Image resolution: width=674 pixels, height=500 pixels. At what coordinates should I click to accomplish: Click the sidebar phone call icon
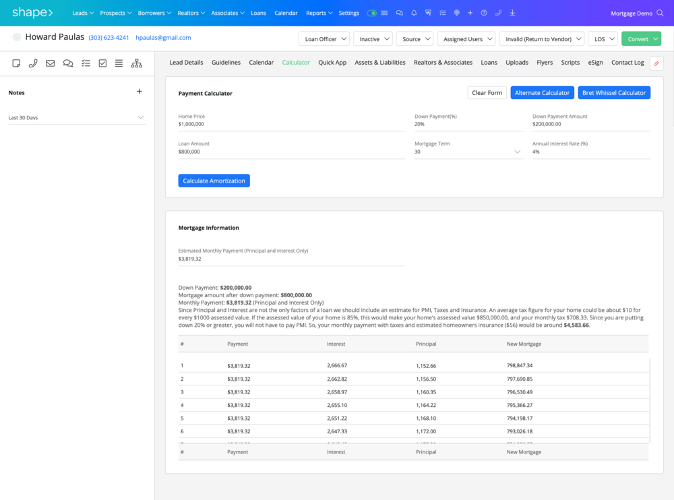33,63
